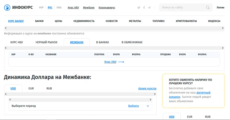The height and width of the screenshot is (120, 230).
Task: Select RUB tab under Динамика Доллара
Action: coord(49,89)
